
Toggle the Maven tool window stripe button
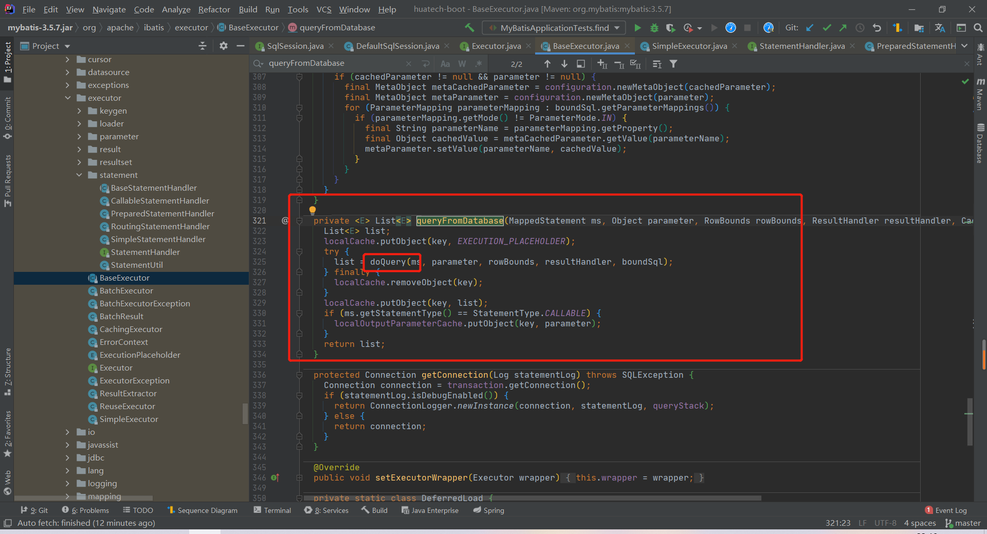pyautogui.click(x=980, y=94)
